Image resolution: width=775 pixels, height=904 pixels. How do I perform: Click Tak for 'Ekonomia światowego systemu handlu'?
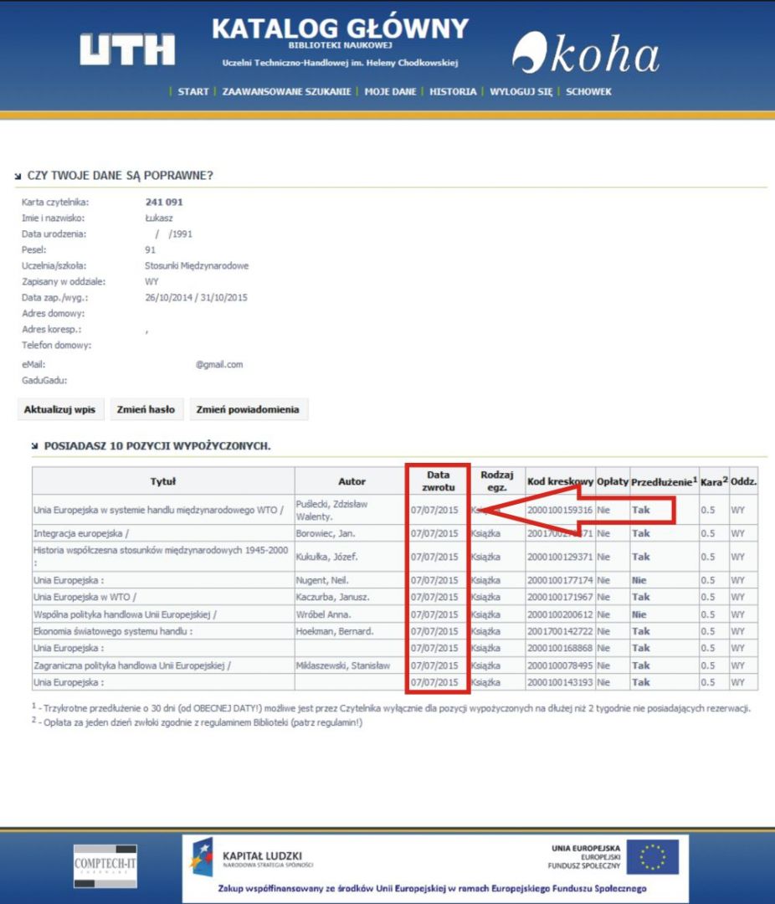640,631
